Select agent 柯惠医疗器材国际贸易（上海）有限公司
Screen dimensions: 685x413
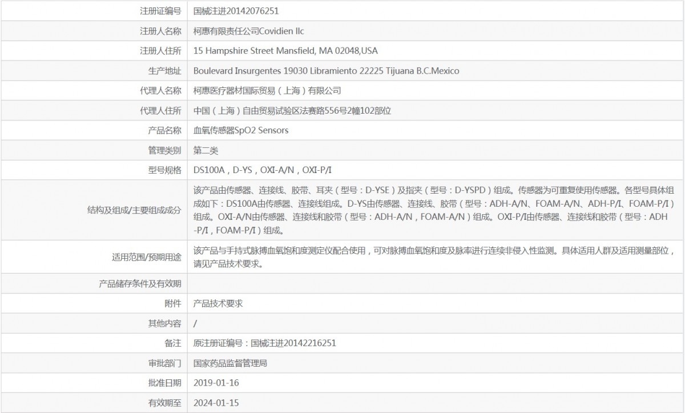[267, 90]
